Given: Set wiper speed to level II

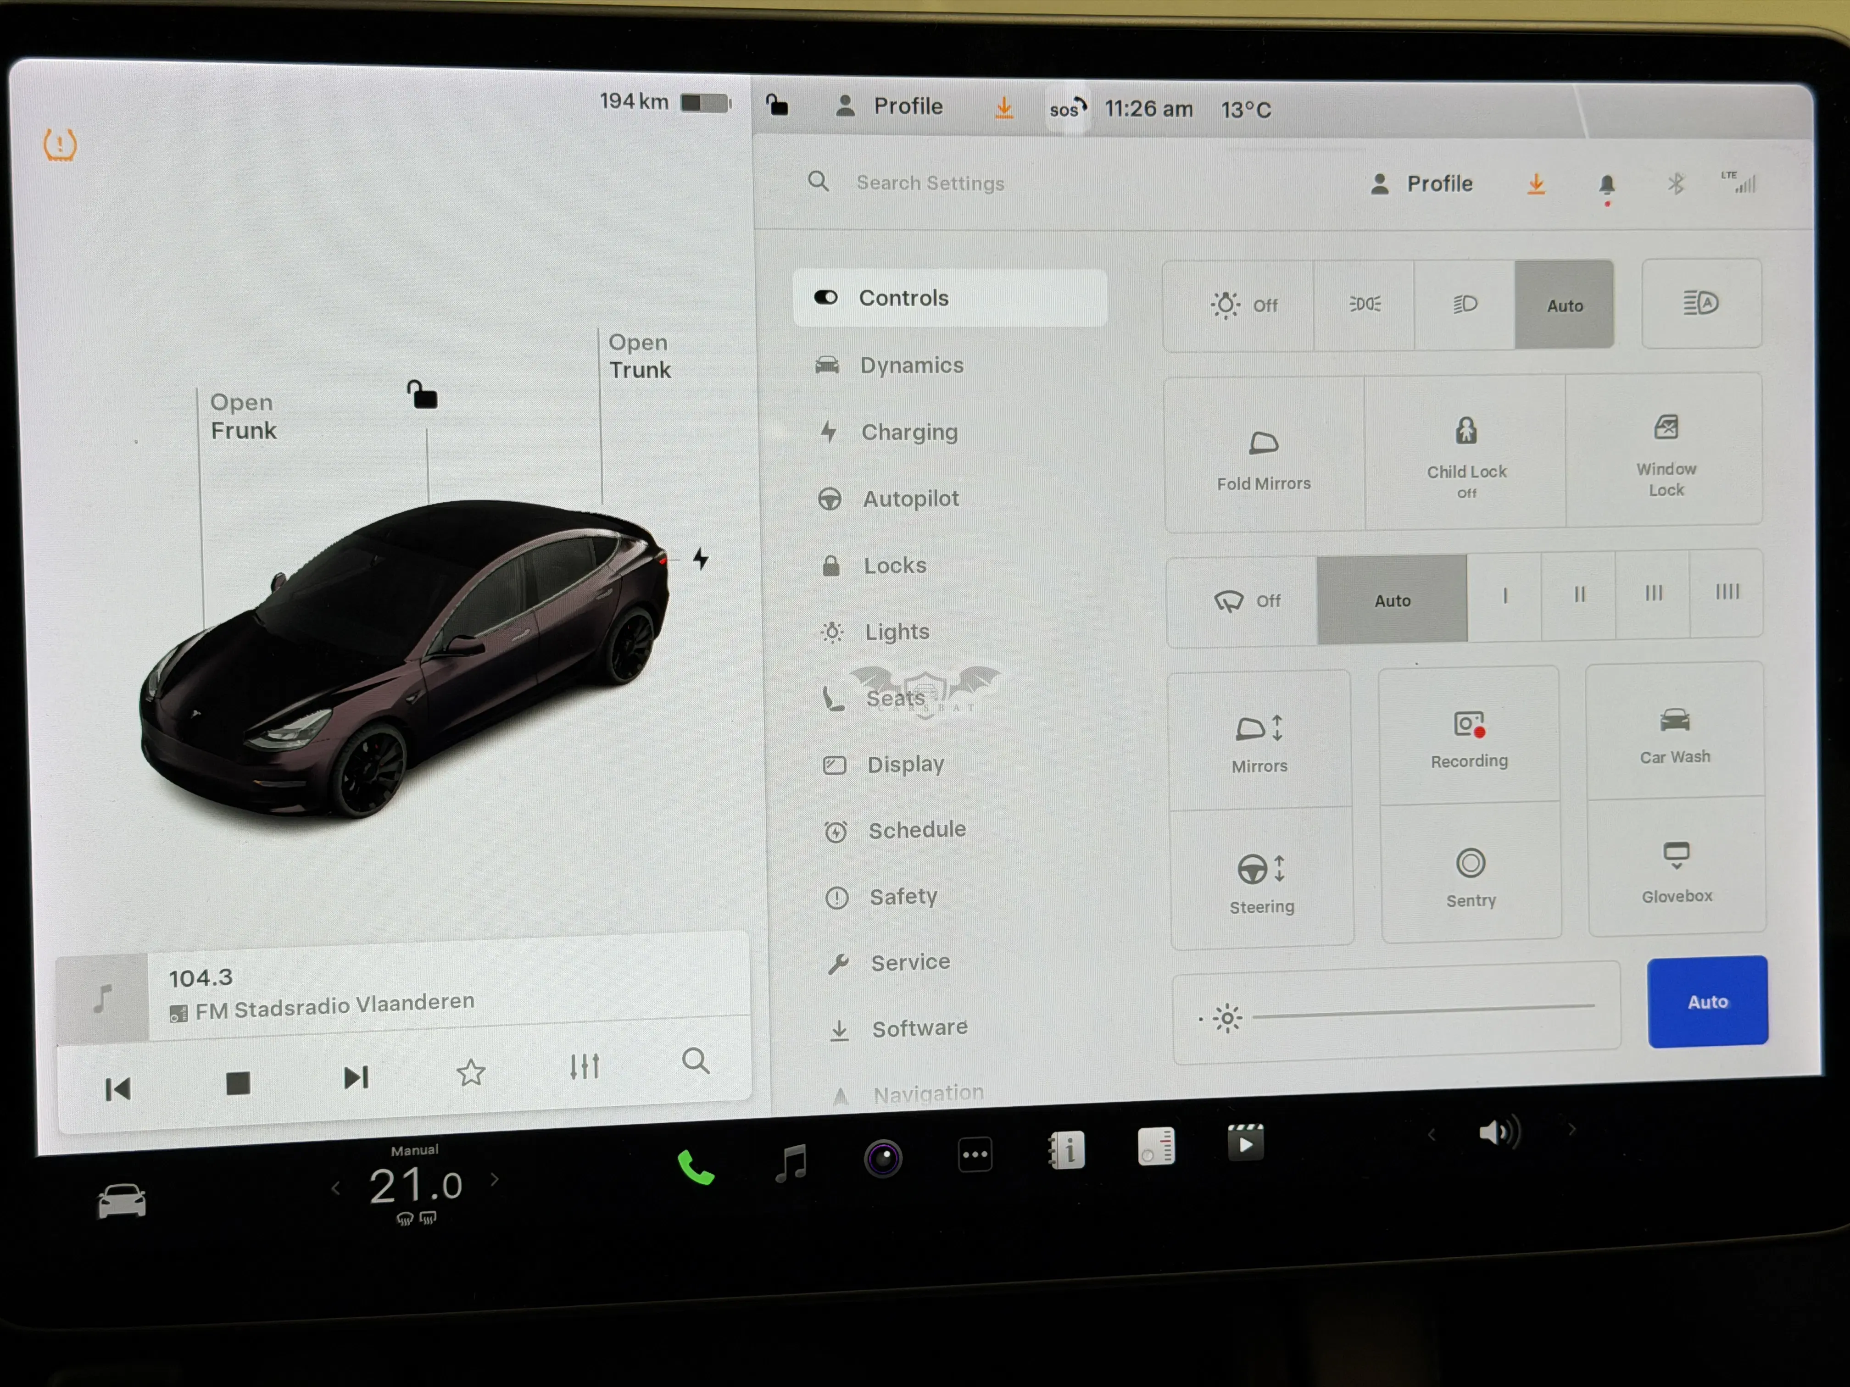Looking at the screenshot, I should coord(1580,595).
